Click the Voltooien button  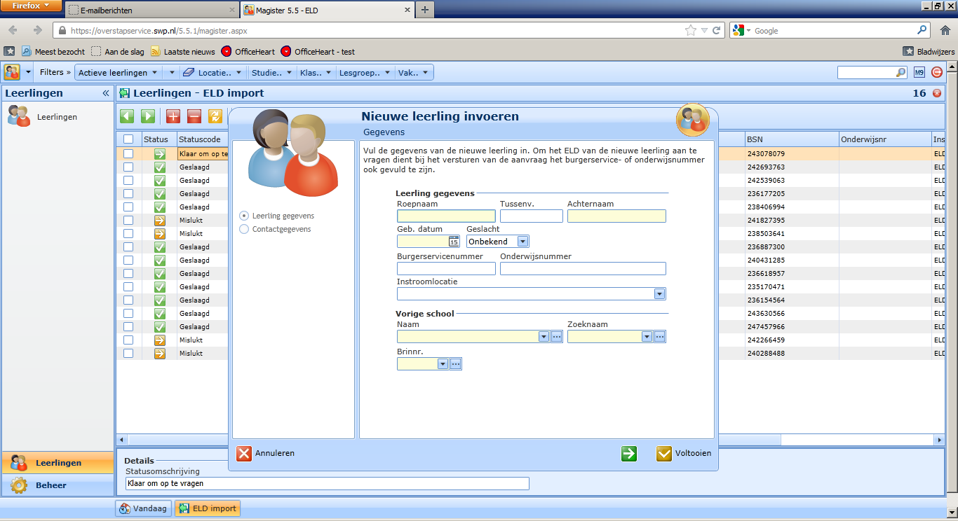(684, 454)
